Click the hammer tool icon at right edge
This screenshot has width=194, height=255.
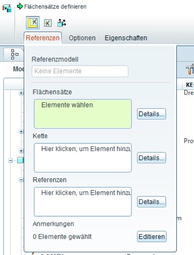pos(190,69)
